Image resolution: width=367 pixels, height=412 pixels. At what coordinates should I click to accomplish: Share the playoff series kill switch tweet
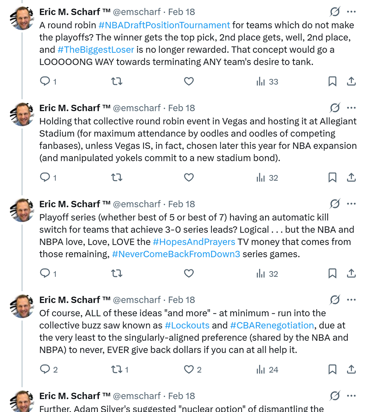(351, 274)
